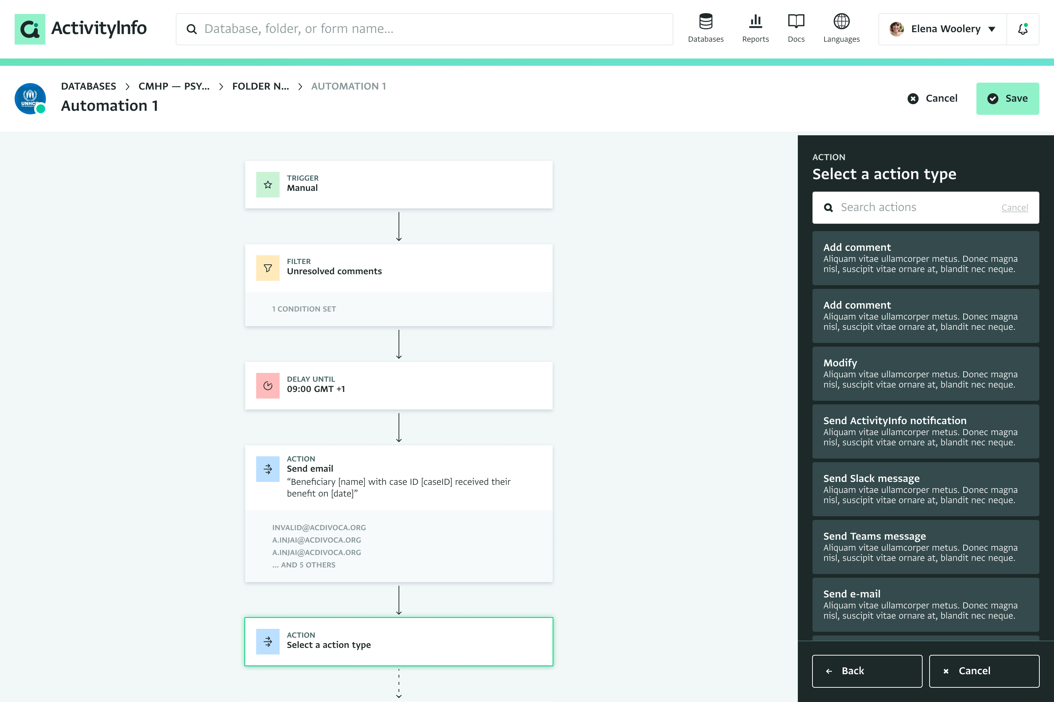Click the notification bell icon

pos(1023,29)
